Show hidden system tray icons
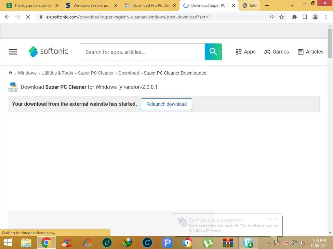333x249 pixels. pos(269,243)
